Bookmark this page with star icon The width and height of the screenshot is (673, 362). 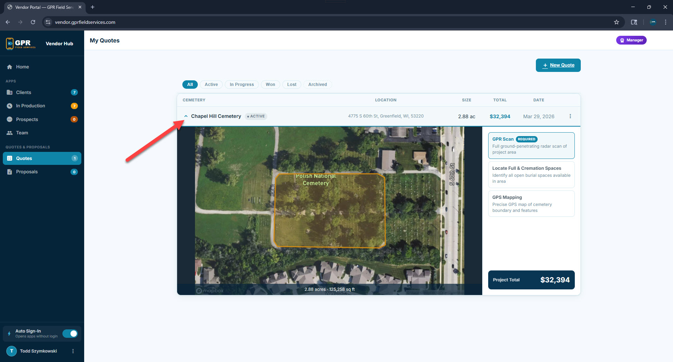616,22
